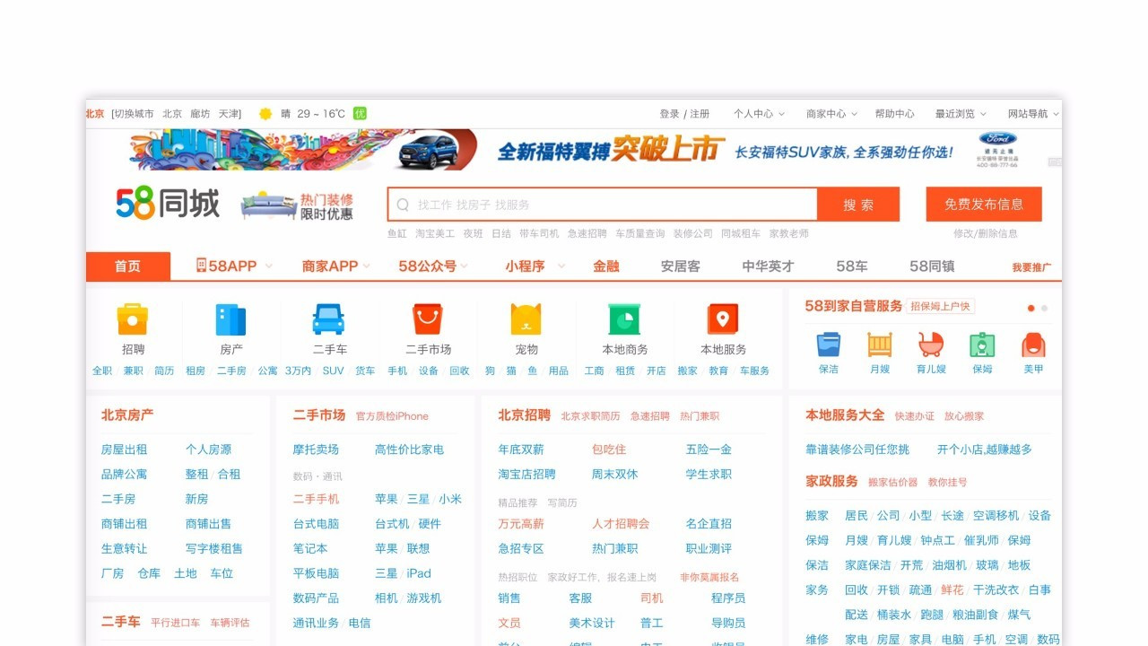Open the 房屋出租 link
The width and height of the screenshot is (1148, 646).
click(x=124, y=450)
